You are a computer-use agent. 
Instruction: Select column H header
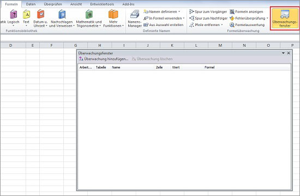pos(100,45)
